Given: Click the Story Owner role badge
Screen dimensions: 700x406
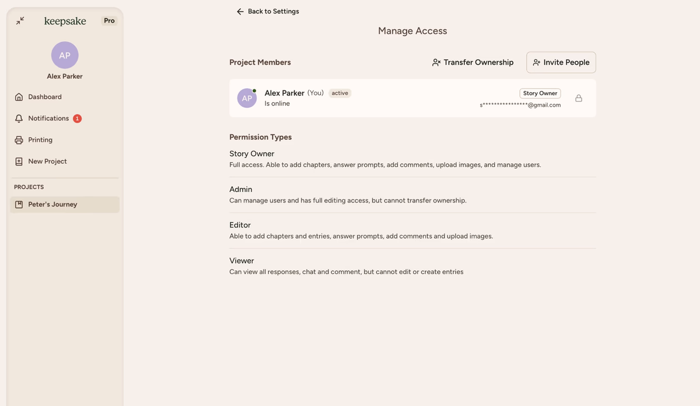Looking at the screenshot, I should [x=540, y=93].
